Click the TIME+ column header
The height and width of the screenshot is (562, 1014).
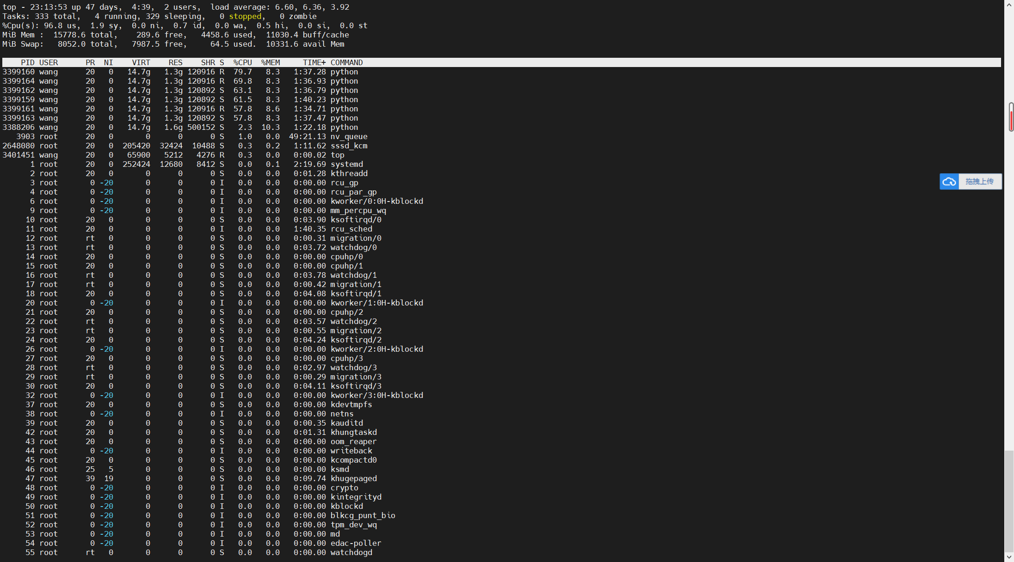point(314,62)
